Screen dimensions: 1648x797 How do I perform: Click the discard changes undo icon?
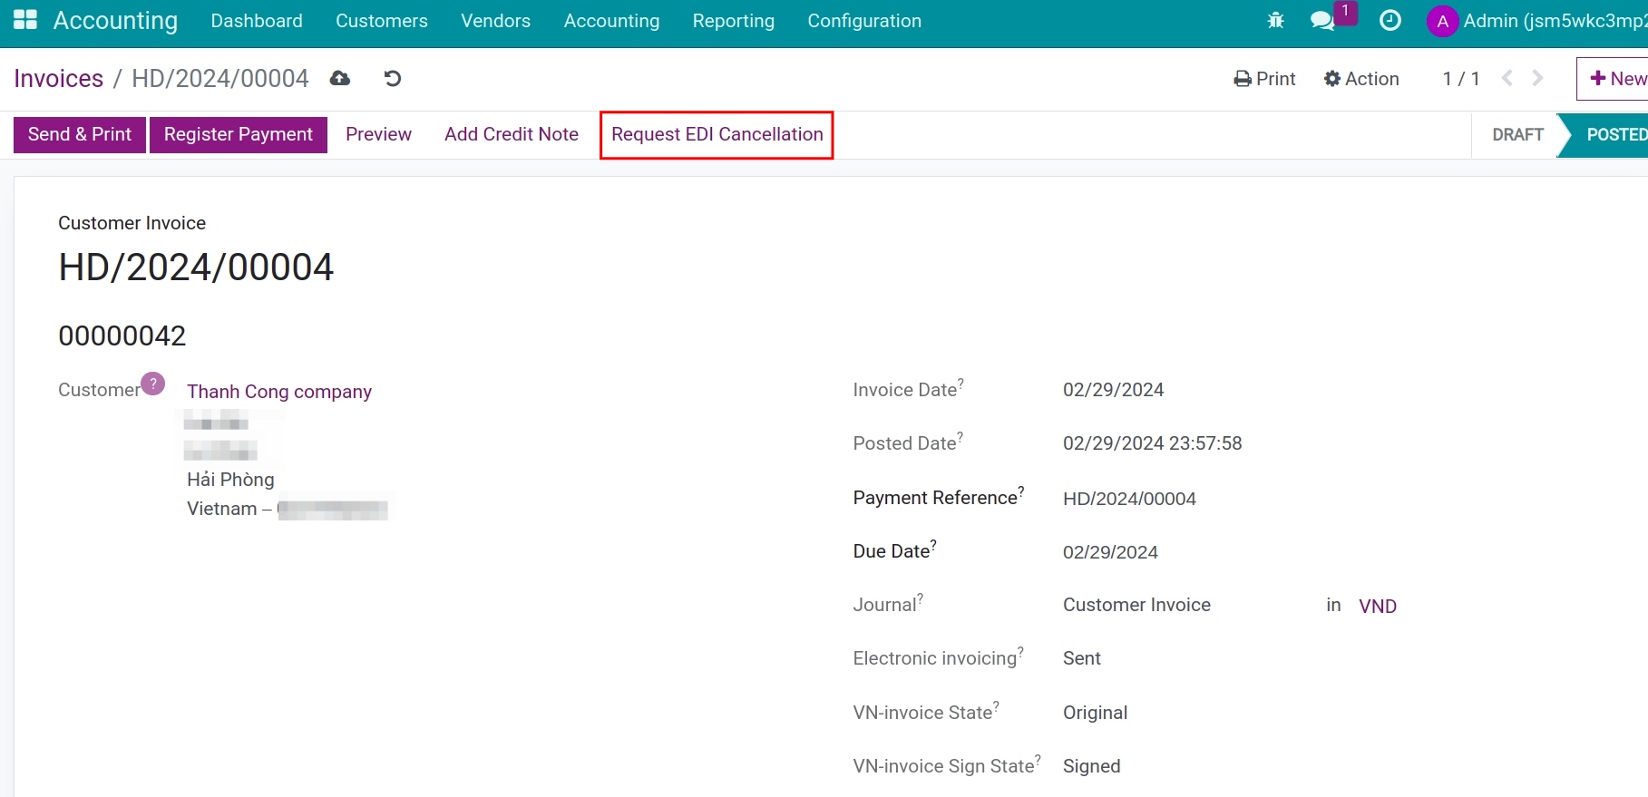[x=393, y=79]
